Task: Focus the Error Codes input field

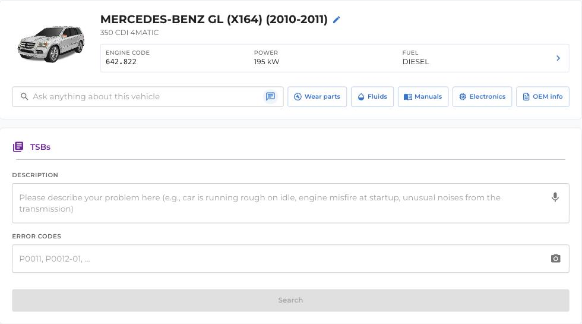Action: coord(290,259)
